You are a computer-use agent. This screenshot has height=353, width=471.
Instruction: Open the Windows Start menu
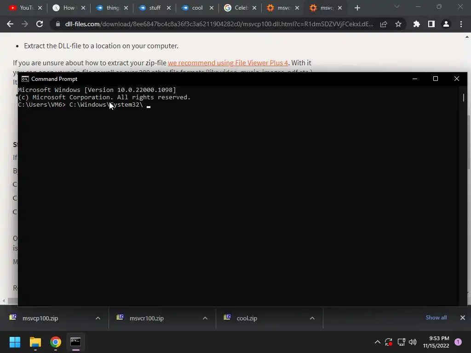tap(15, 342)
